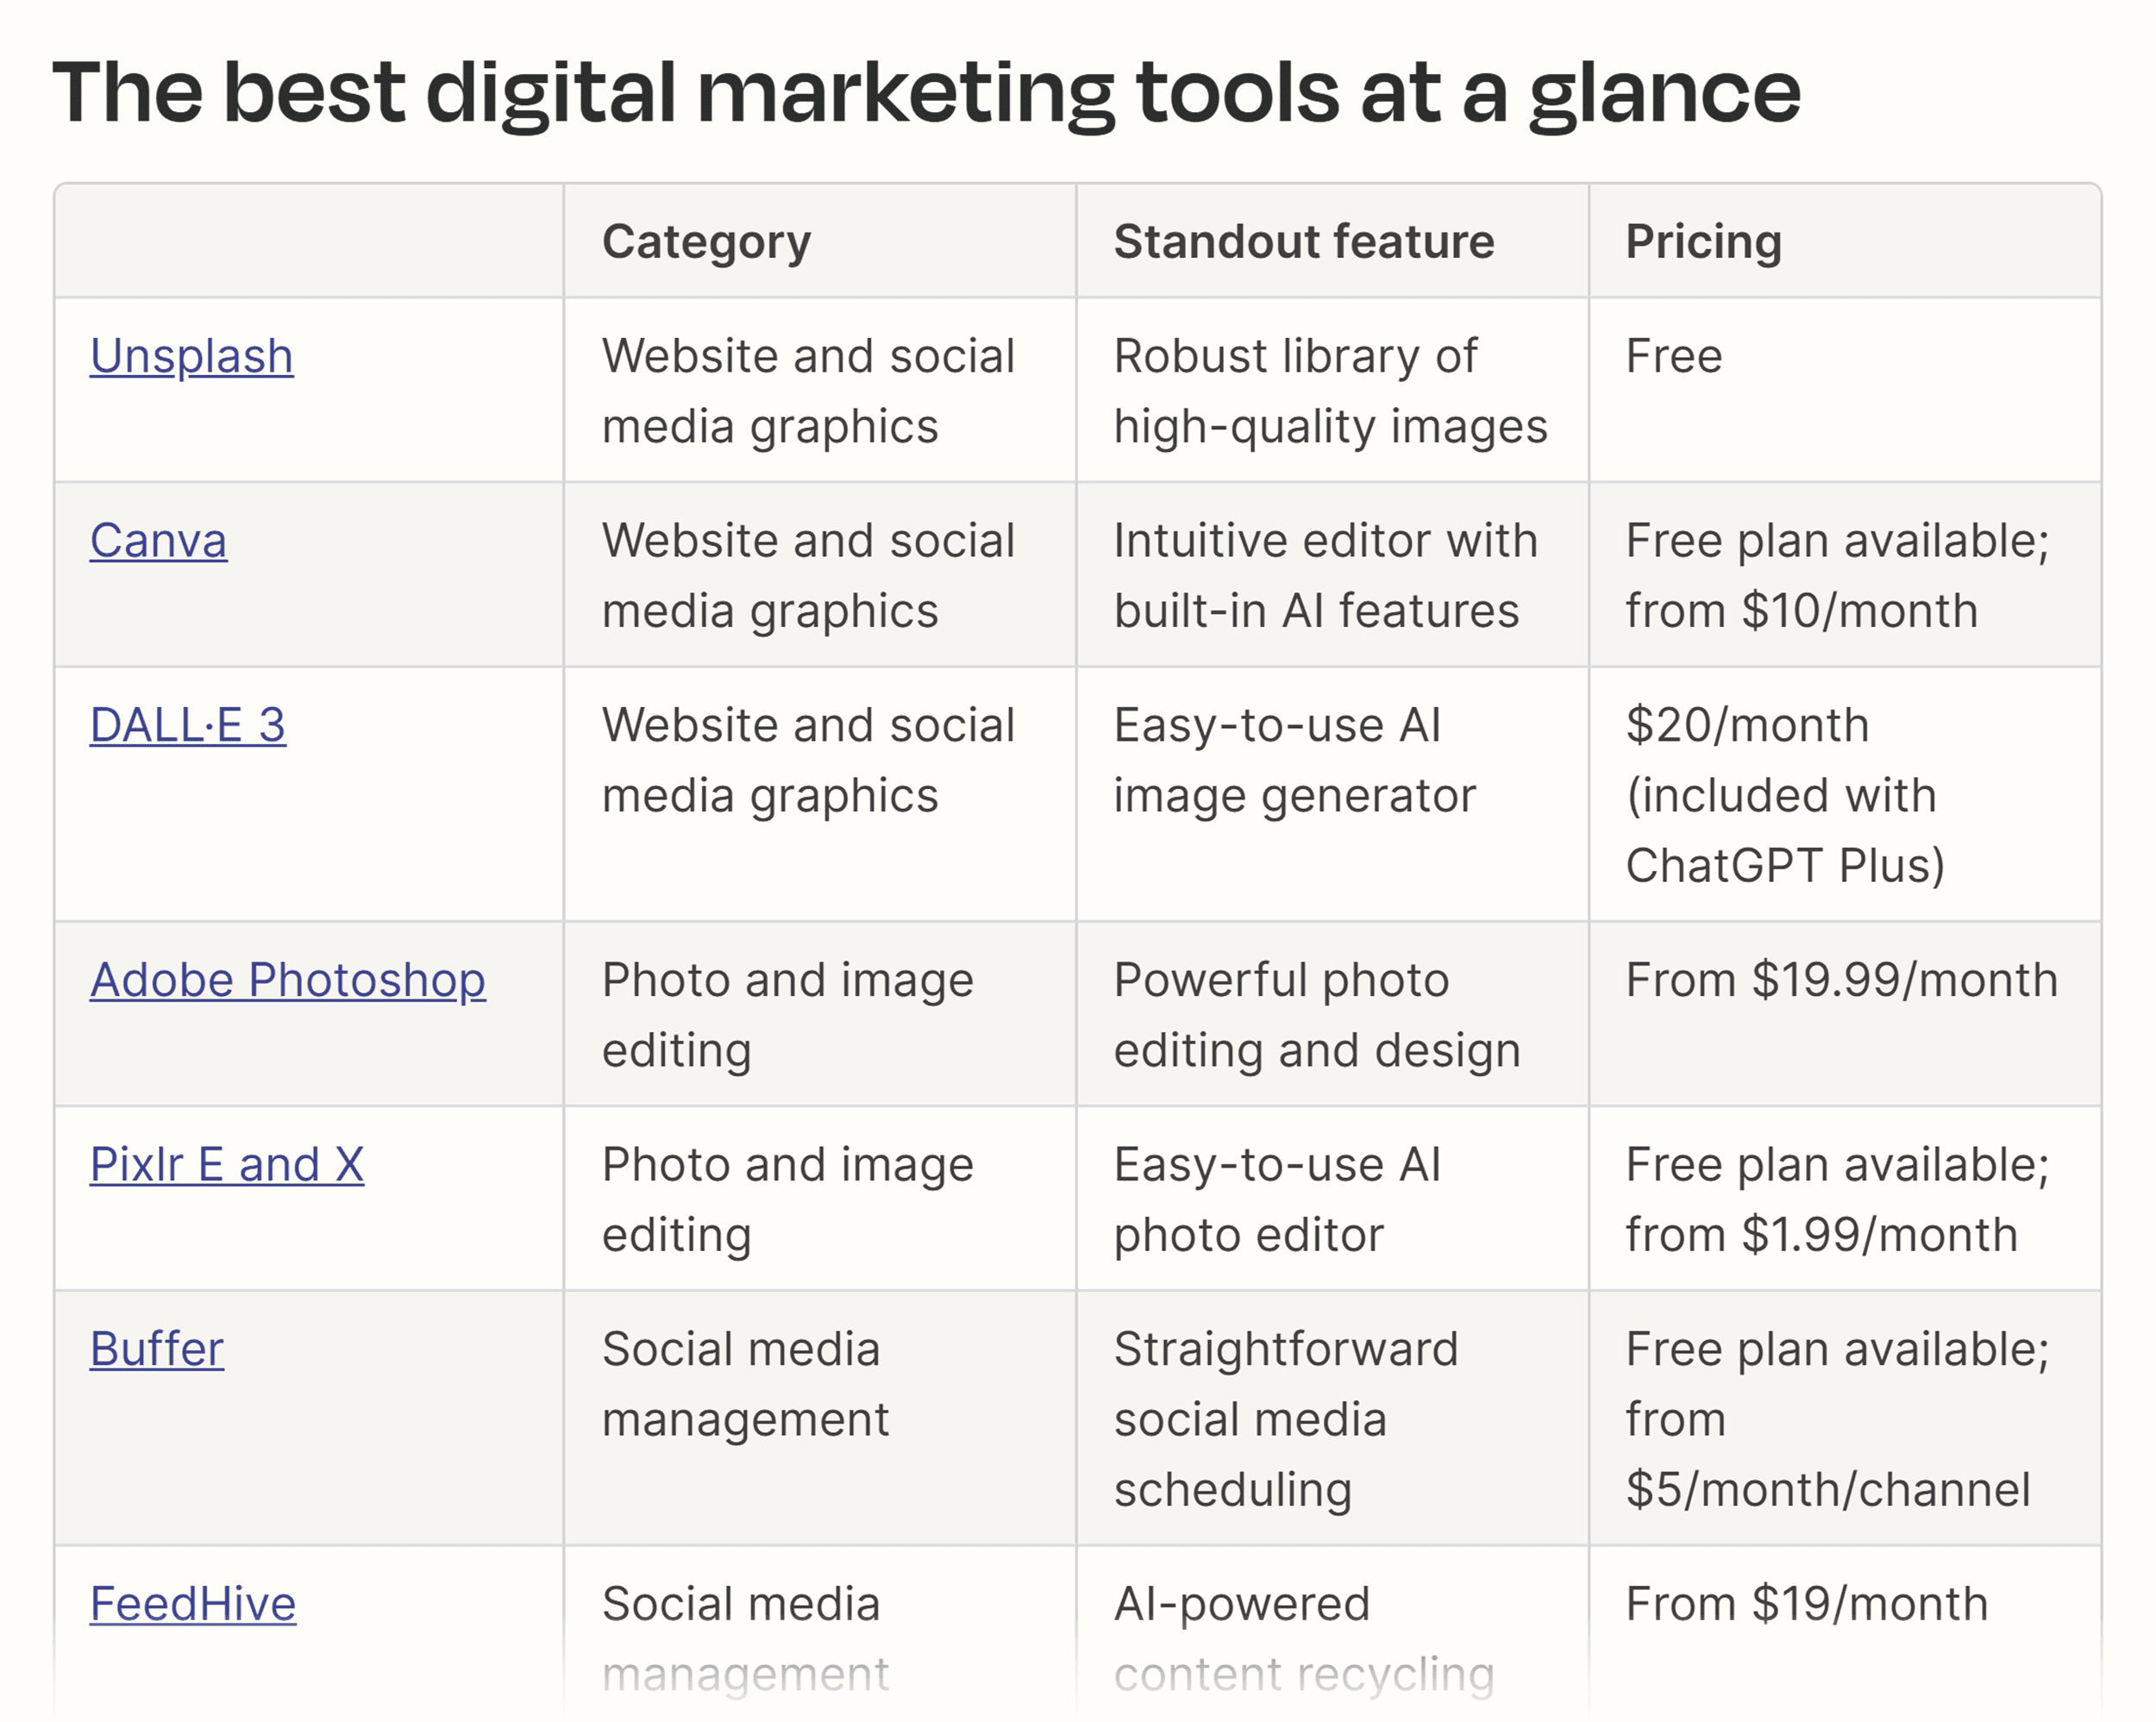Image resolution: width=2156 pixels, height=1722 pixels.
Task: Click the Easy-to-use AI photo editor cell
Action: [x=1275, y=1198]
